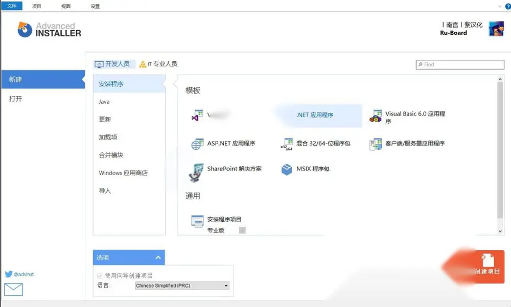Open language dropdown Chinese Simplified (PRC)
The width and height of the screenshot is (511, 307).
tap(182, 286)
